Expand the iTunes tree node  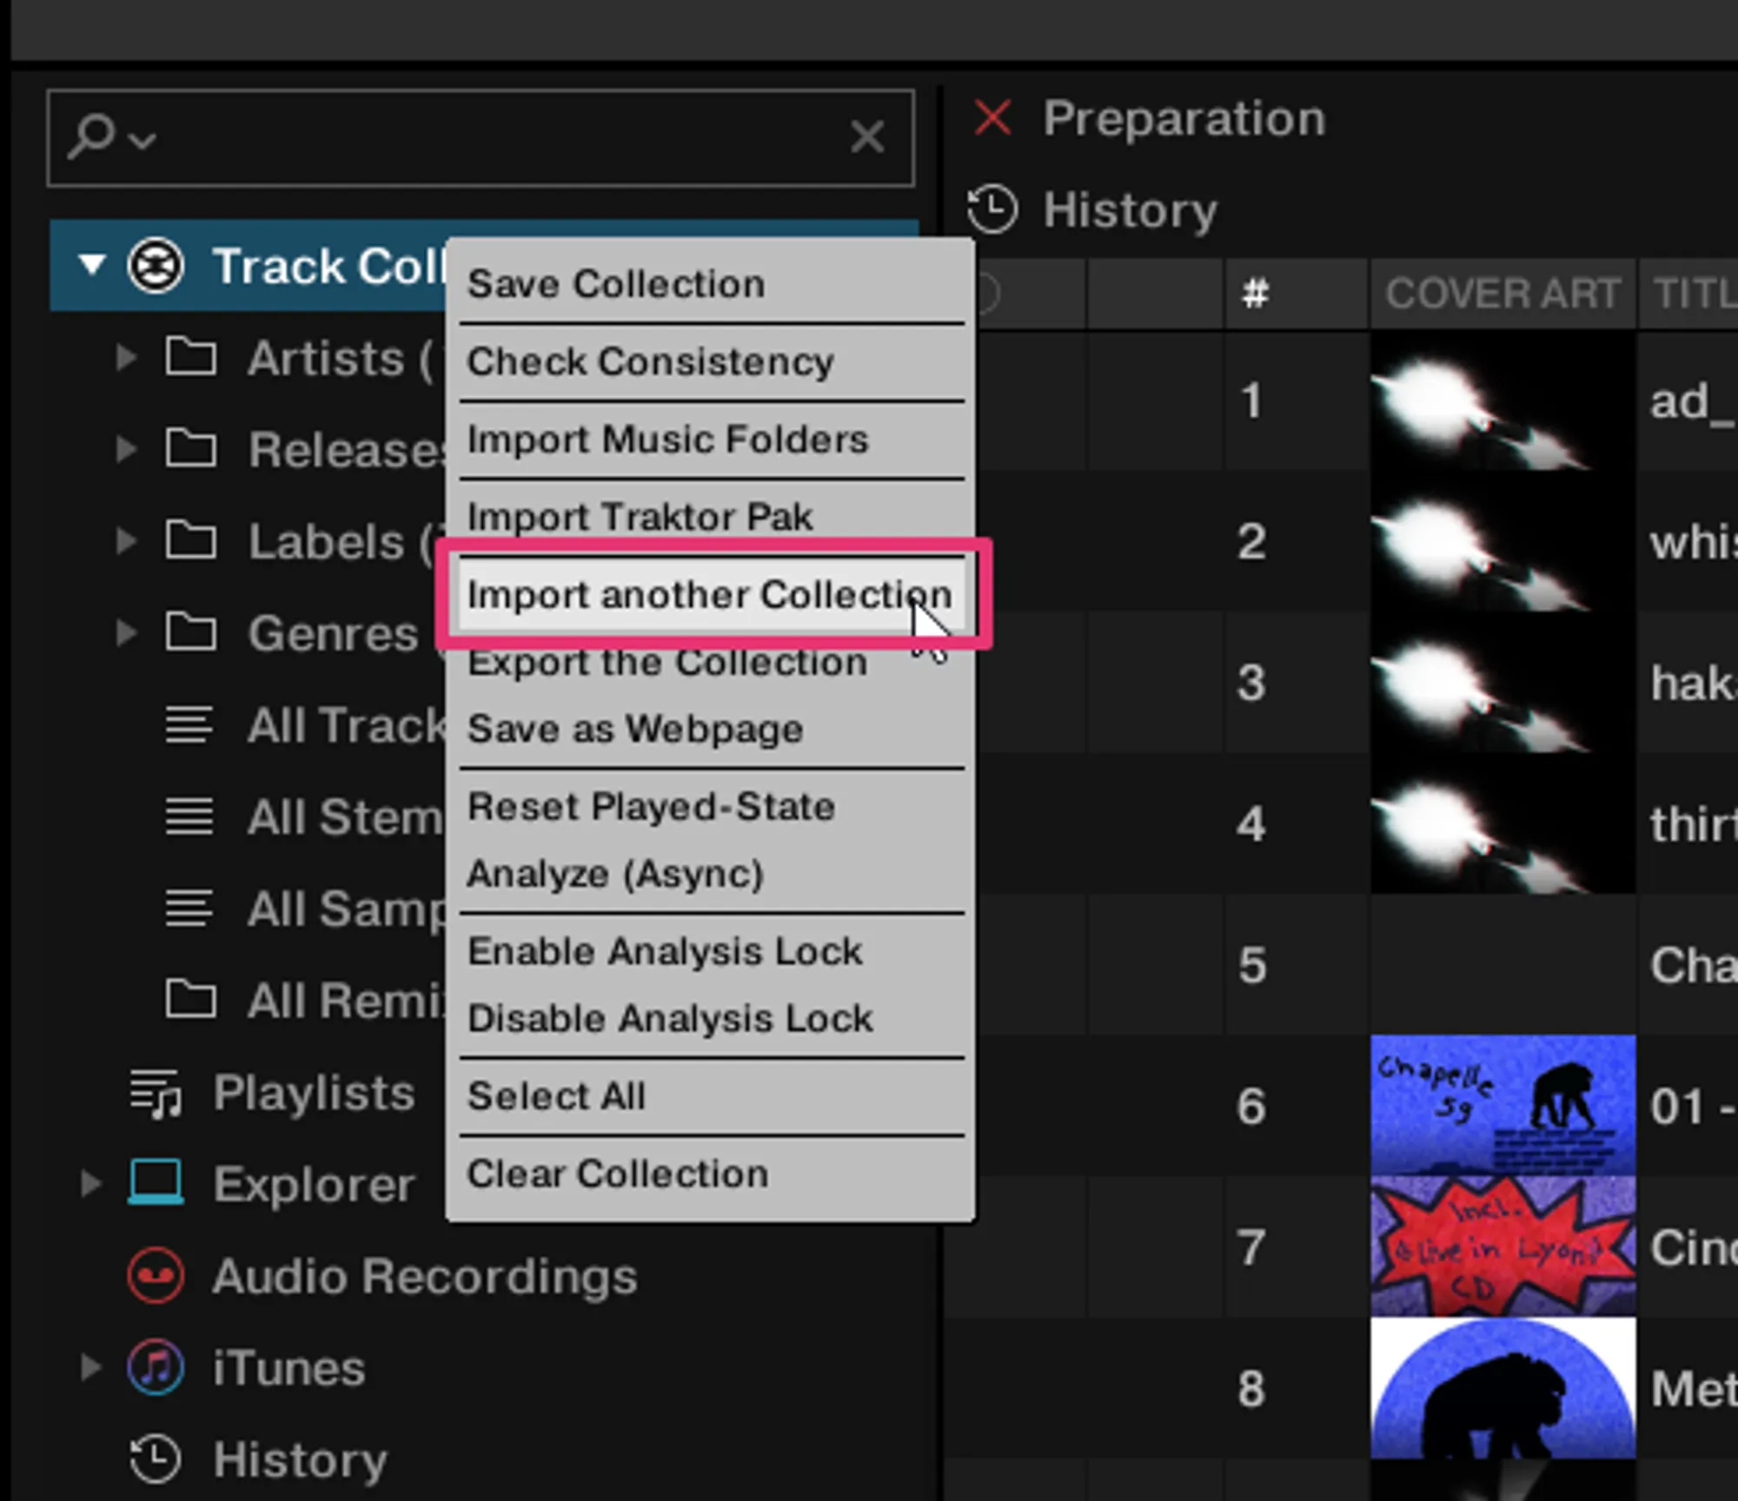[90, 1367]
